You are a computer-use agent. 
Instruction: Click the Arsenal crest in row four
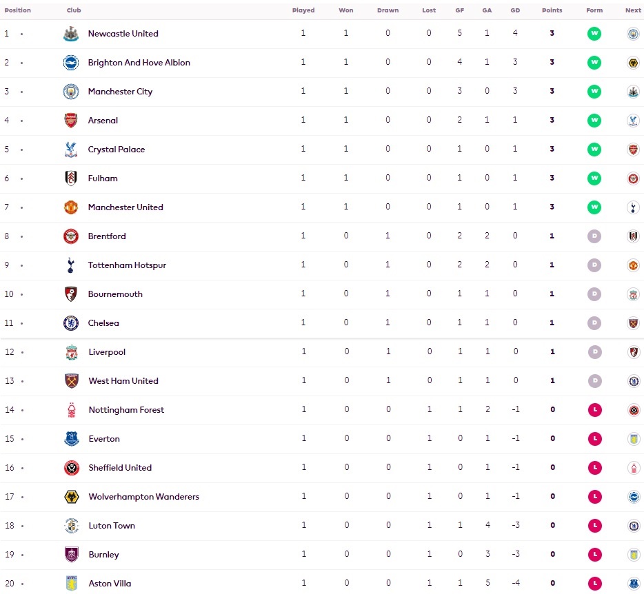[x=71, y=121]
